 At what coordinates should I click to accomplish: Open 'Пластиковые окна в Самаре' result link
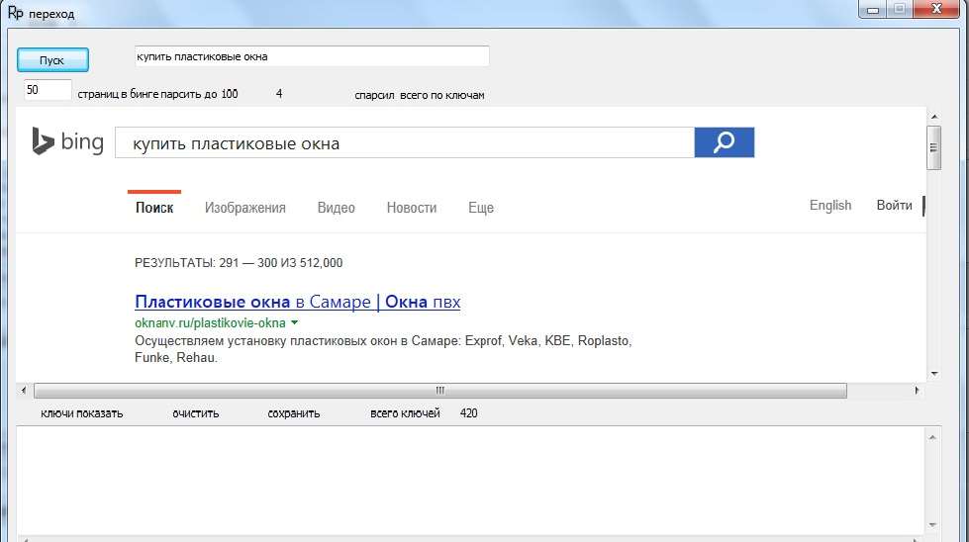(x=297, y=302)
